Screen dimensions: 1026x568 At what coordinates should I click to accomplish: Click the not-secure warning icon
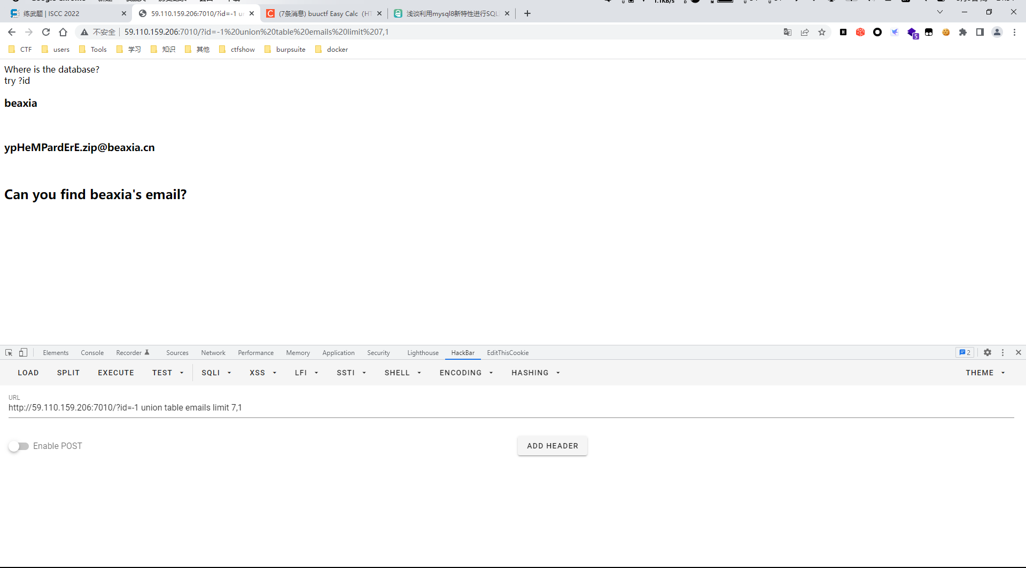[x=84, y=32]
